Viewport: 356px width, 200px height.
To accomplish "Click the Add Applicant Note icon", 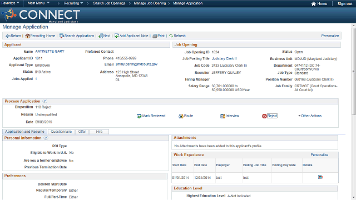I will coord(117,36).
